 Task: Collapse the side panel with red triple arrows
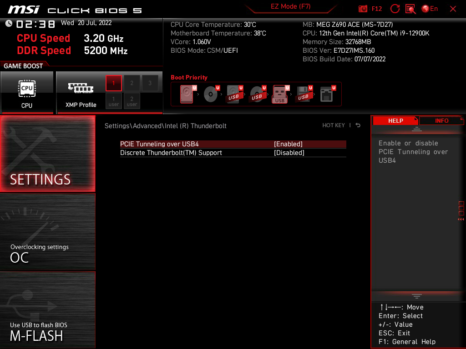click(x=461, y=219)
